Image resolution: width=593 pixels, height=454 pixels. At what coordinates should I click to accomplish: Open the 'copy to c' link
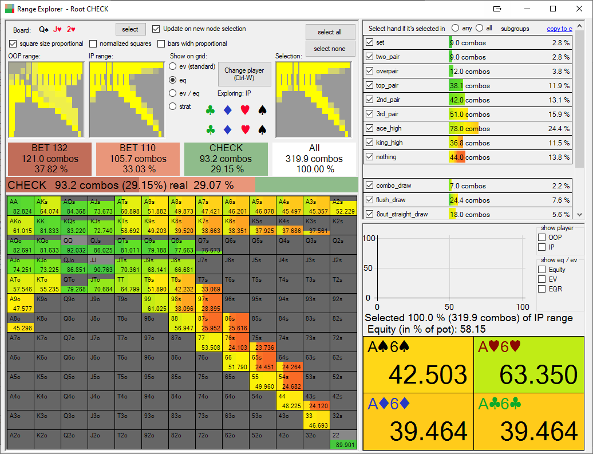click(x=559, y=29)
